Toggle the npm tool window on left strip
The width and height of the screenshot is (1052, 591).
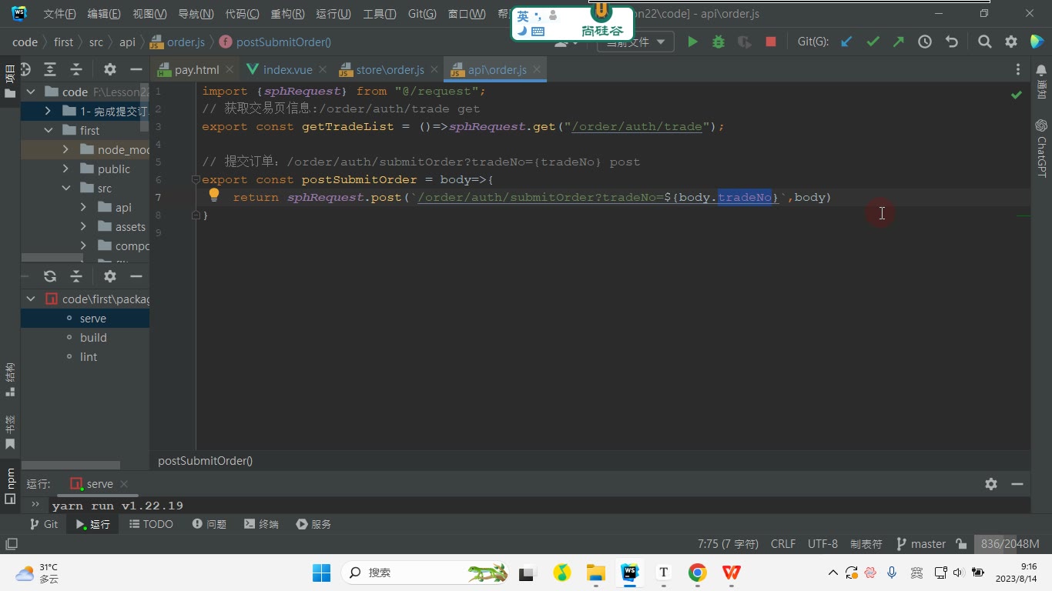(10, 486)
